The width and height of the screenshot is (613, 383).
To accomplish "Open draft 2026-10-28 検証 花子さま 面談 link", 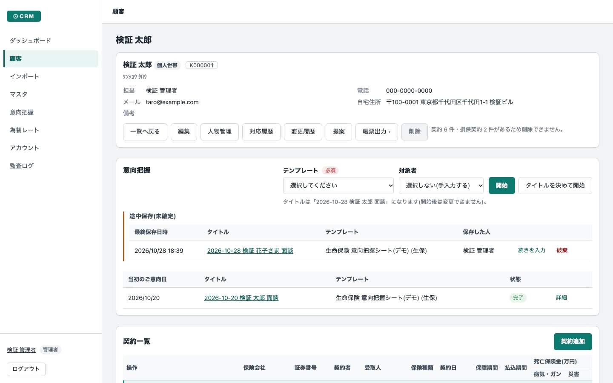I will 250,251.
